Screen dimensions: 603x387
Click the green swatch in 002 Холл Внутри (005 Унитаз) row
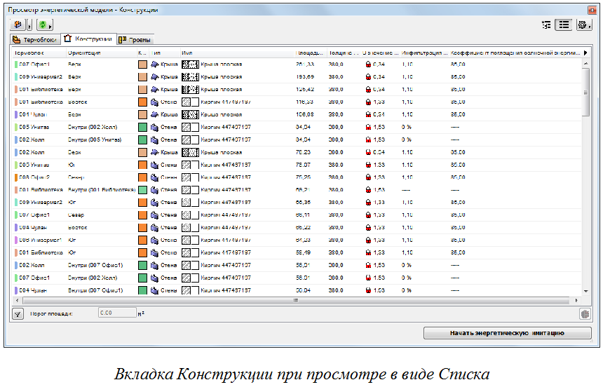(142, 140)
